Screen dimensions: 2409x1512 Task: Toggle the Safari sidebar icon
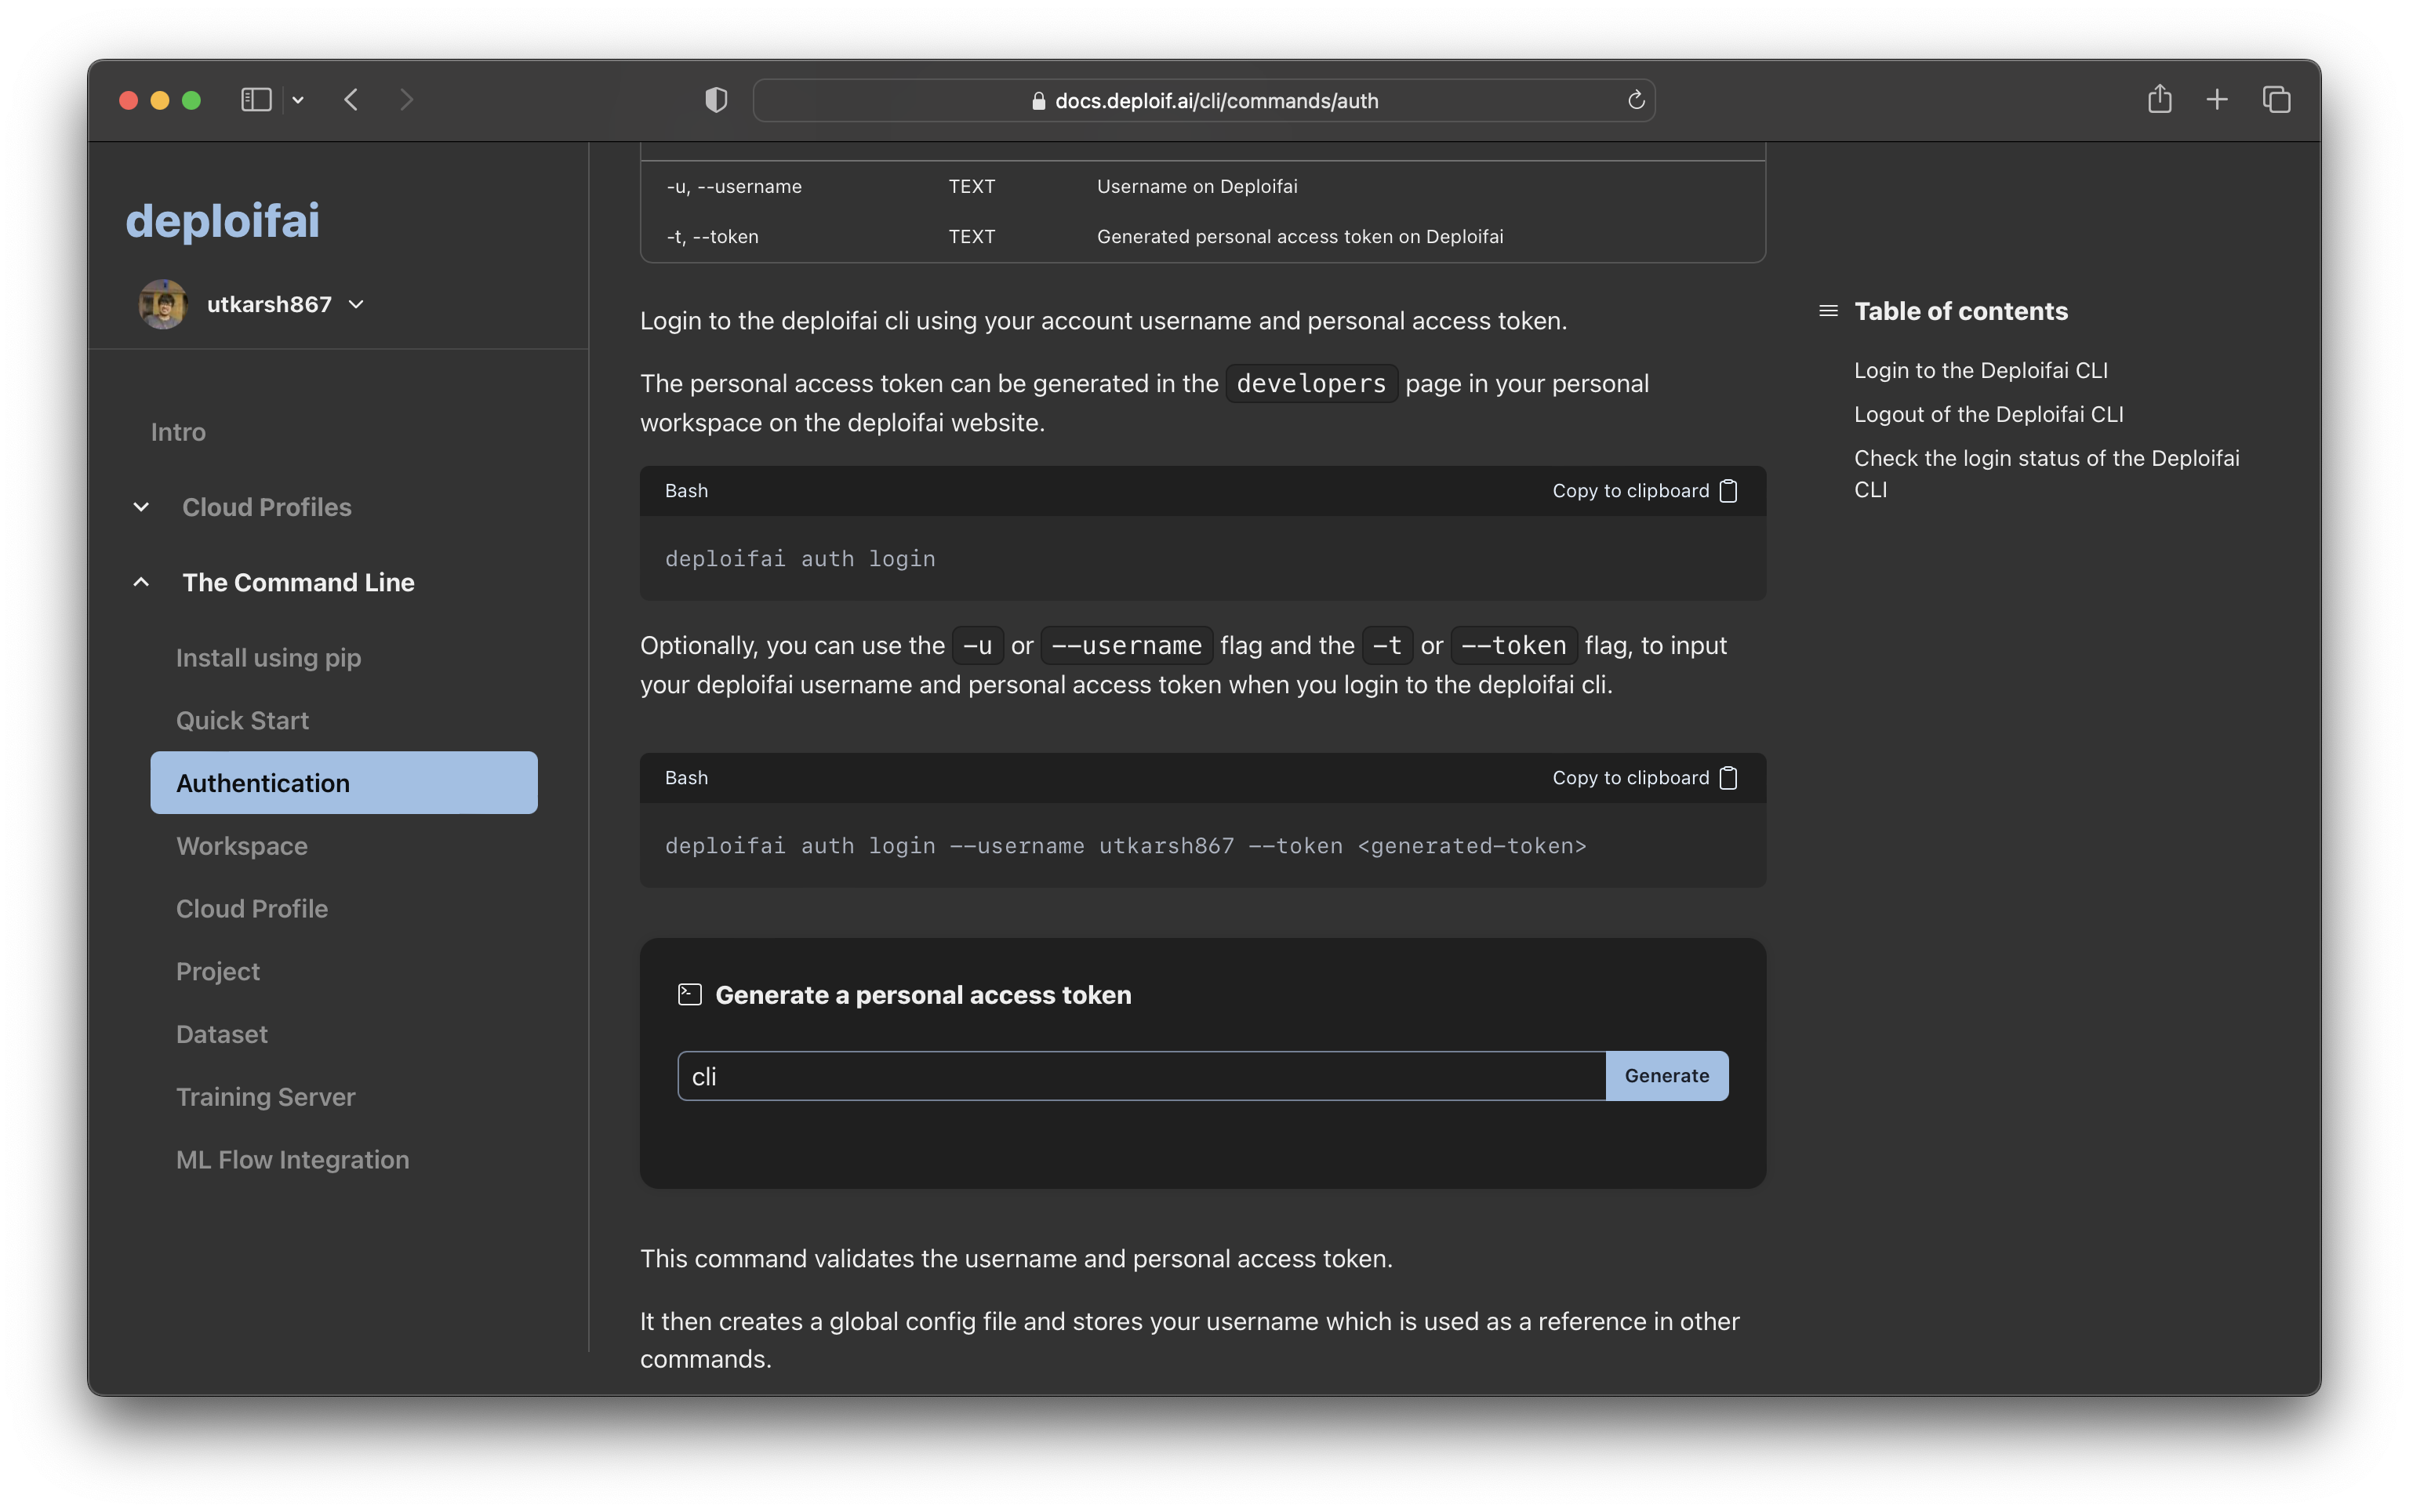256,100
